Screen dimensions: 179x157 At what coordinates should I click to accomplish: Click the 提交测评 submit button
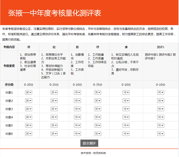(89, 143)
